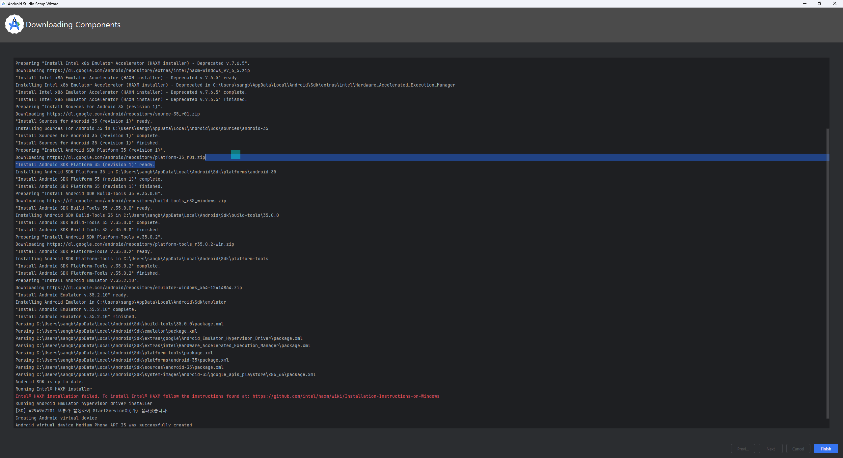The image size is (843, 458).
Task: Click the red HAXM installation failed message
Action: pos(132,396)
